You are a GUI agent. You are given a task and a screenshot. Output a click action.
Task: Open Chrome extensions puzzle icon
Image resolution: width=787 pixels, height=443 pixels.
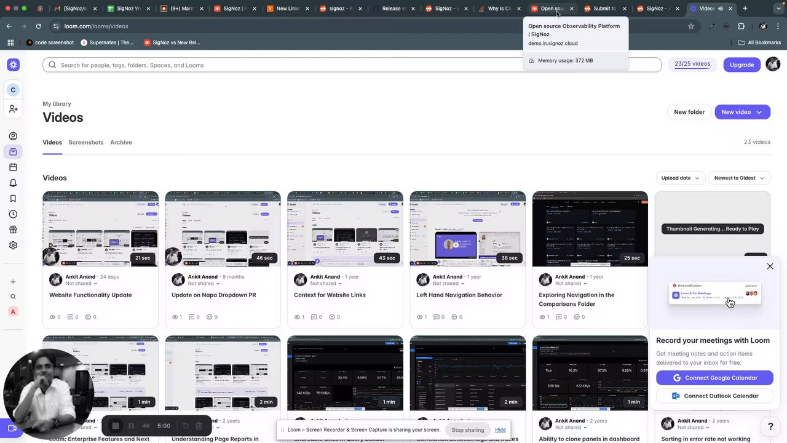click(741, 26)
